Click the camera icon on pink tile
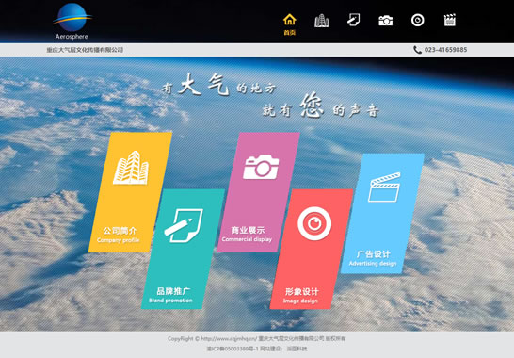The width and height of the screenshot is (514, 358). [261, 167]
